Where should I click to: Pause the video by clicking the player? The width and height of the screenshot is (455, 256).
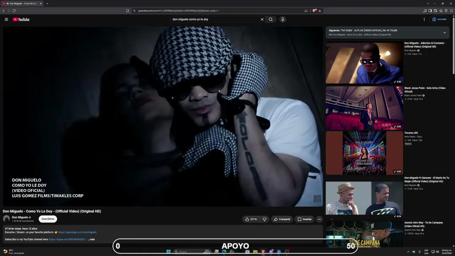[163, 116]
